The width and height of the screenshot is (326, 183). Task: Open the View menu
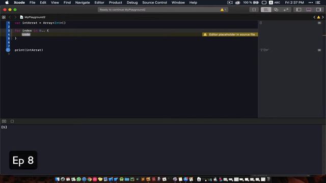point(55,3)
